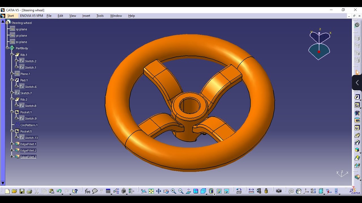The height and width of the screenshot is (203, 362).
Task: Create Multi-View layout icon
Action: [x=196, y=191]
